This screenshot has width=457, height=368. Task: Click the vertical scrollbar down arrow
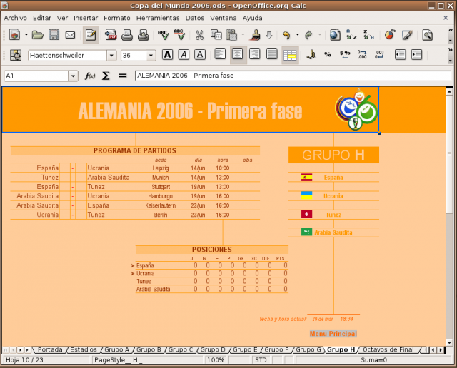449,342
